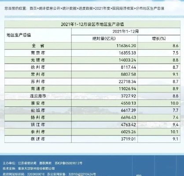Open the 首页 breadcrumb link

pyautogui.click(x=33, y=8)
